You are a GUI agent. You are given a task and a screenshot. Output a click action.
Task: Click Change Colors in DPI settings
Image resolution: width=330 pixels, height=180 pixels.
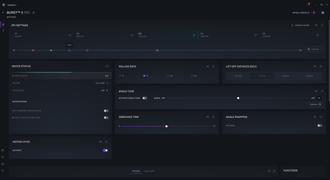pyautogui.click(x=300, y=25)
